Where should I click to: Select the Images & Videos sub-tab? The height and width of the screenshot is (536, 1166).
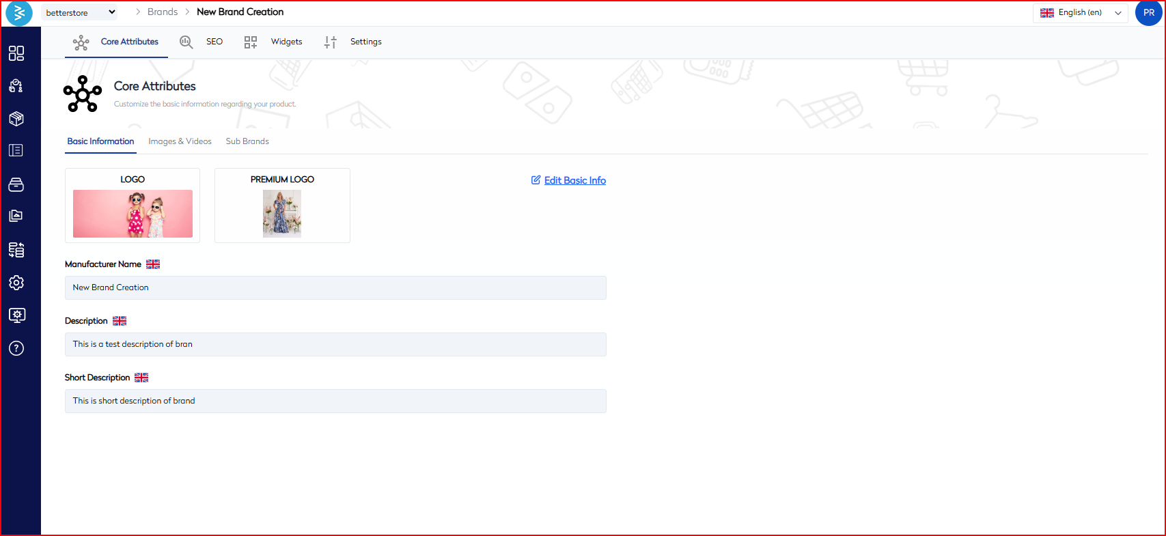tap(180, 141)
